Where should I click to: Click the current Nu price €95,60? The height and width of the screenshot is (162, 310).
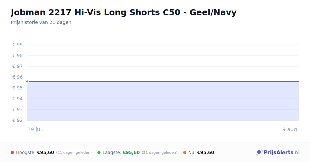[x=206, y=152]
